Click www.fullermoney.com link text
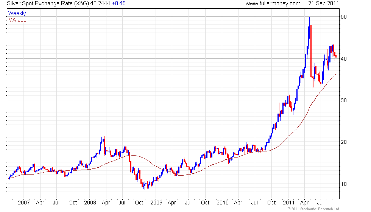This screenshot has width=371, height=212. [x=273, y=3]
